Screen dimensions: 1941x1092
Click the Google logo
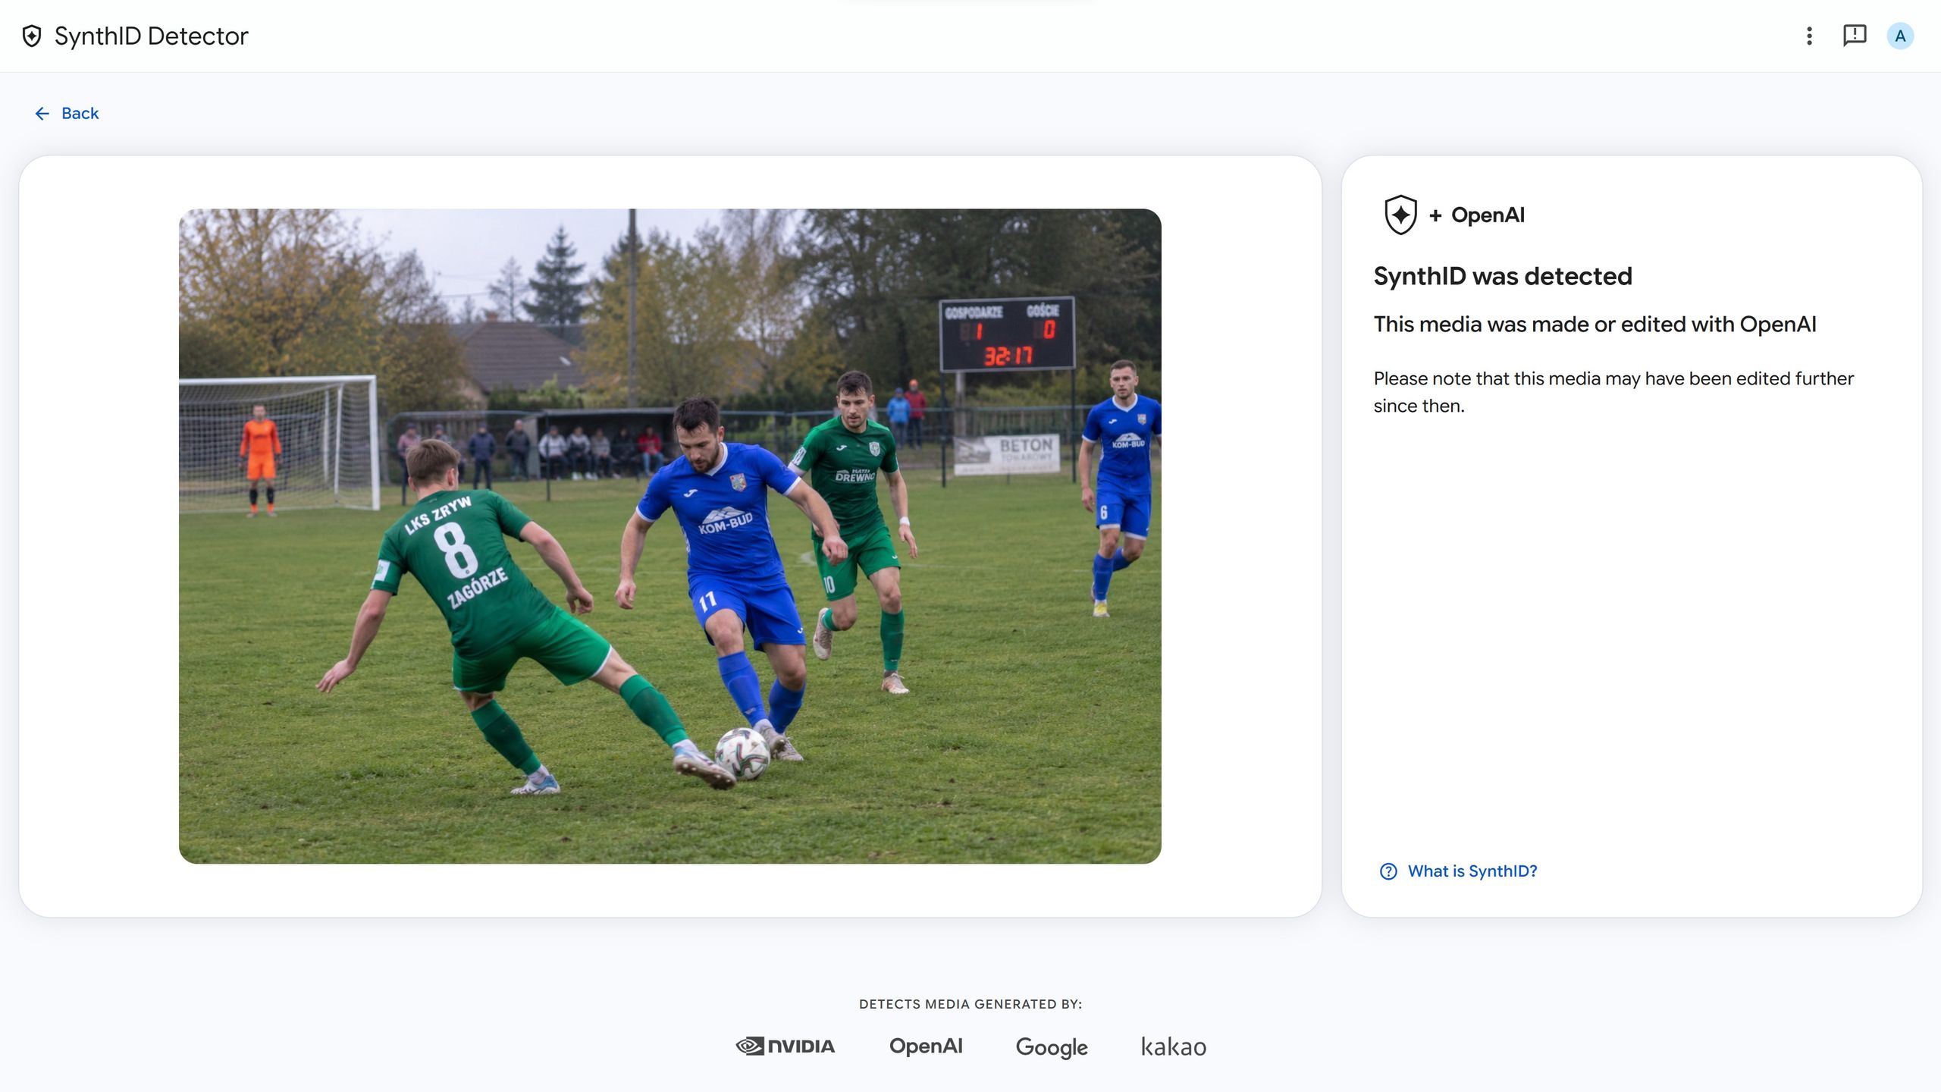tap(1052, 1047)
